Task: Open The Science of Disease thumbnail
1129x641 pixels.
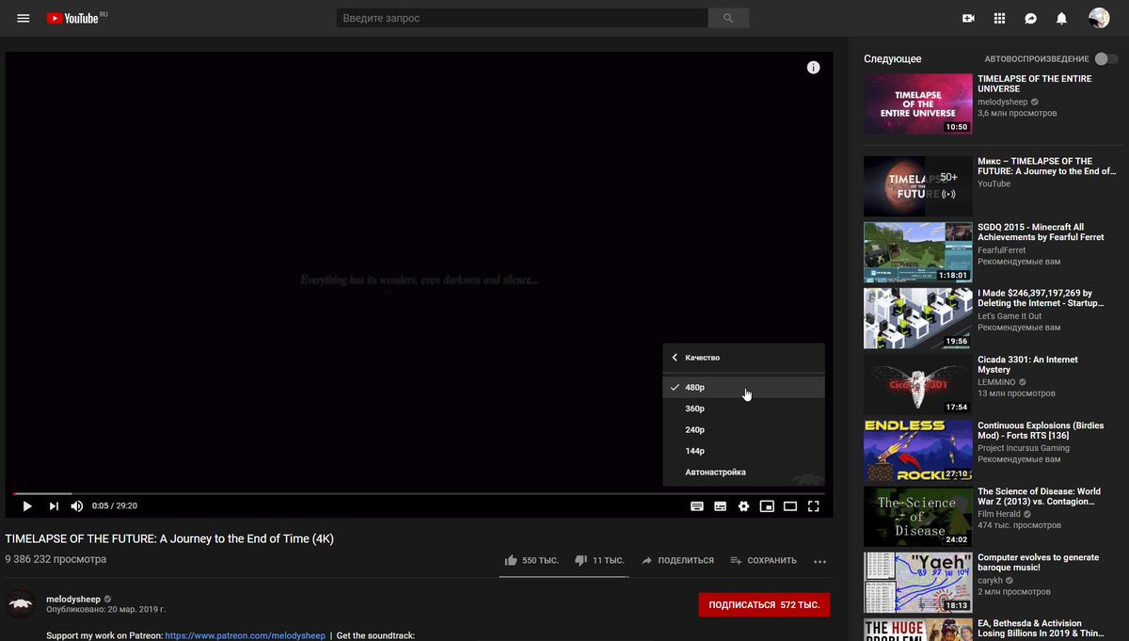Action: click(x=917, y=516)
